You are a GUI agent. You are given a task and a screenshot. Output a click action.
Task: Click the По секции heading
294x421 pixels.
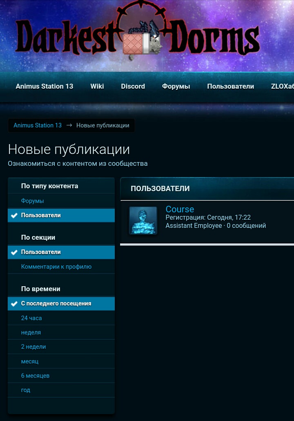pyautogui.click(x=38, y=238)
